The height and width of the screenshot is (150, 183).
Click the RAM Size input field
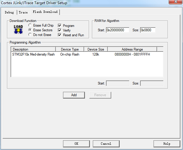pyautogui.click(x=148, y=30)
